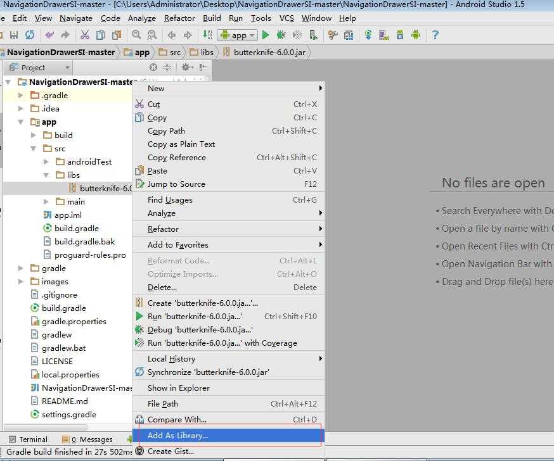
Task: Collapse the app module node
Action: pos(21,122)
